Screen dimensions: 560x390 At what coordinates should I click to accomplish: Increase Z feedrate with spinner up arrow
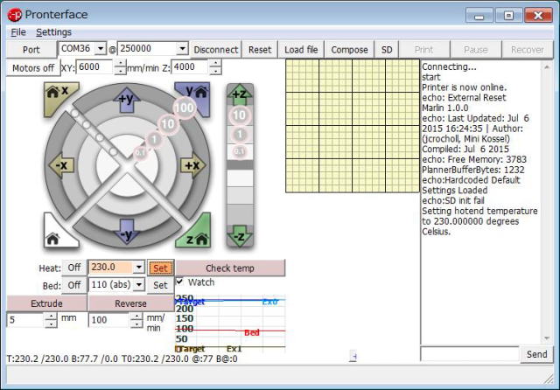click(215, 63)
